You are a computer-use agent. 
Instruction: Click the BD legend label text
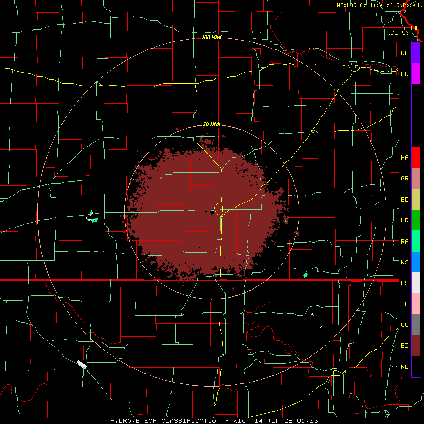(x=404, y=200)
